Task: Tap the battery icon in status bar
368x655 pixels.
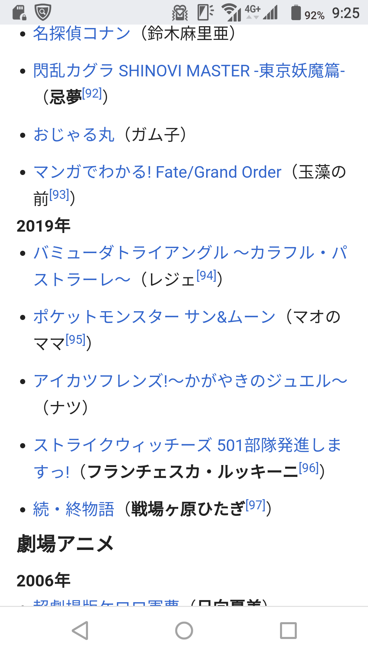Action: [x=296, y=13]
